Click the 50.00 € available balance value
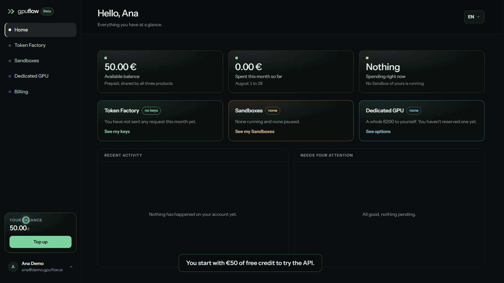The width and height of the screenshot is (504, 283). (120, 67)
